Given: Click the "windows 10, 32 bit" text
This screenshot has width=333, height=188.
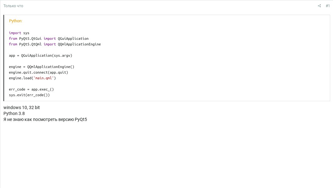Looking at the screenshot, I should click(x=22, y=107).
